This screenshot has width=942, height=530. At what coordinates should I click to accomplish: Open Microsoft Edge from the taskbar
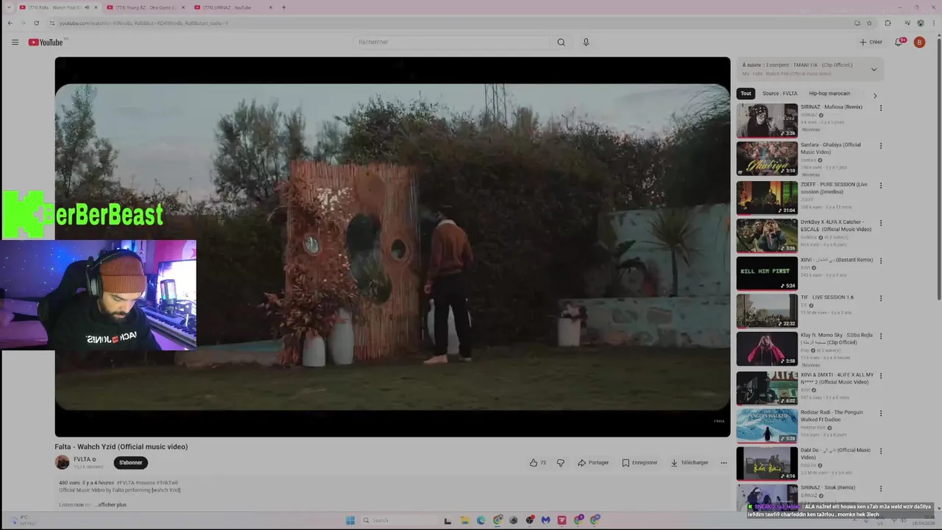[481, 520]
